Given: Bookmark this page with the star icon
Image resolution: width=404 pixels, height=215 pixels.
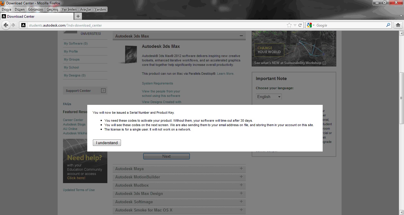Looking at the screenshot, I should coord(289,25).
